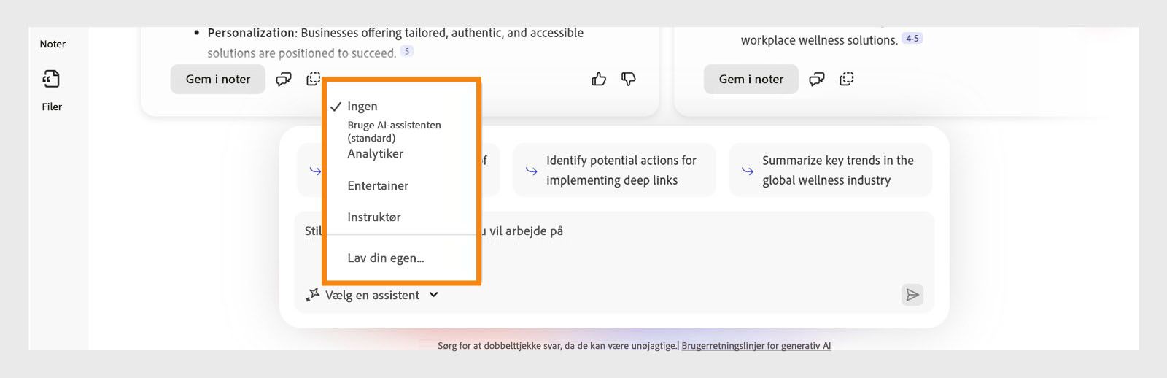
Task: Click Gem i noter in left card
Action: 217,79
